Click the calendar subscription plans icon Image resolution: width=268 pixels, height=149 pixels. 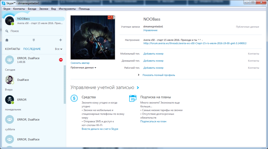tap(133, 98)
